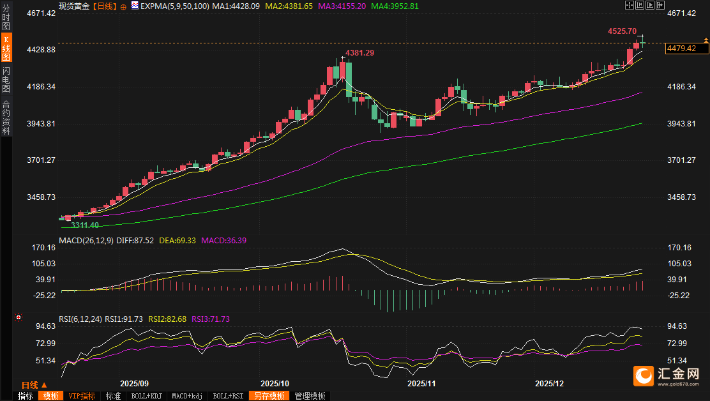The height and width of the screenshot is (401, 710).
Task: Click the crosshair cursor icon at top right
Action: [x=630, y=5]
